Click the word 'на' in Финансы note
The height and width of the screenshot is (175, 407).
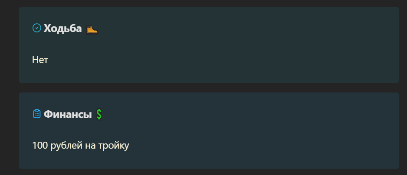tap(90, 146)
